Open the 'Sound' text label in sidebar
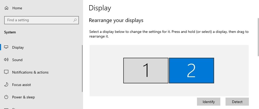Image resolution: width=259 pixels, height=109 pixels. point(17,60)
